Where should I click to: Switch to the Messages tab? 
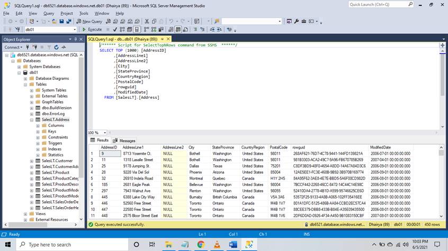pos(124,141)
